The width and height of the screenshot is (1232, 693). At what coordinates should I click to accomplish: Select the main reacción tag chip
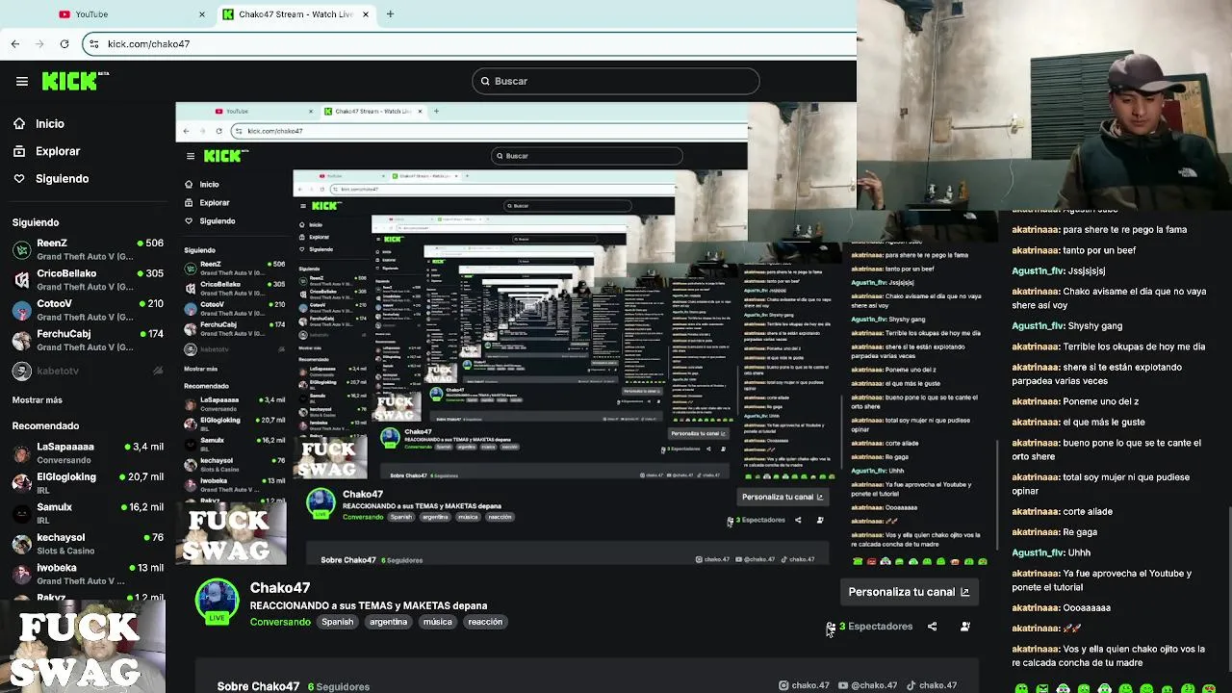485,622
